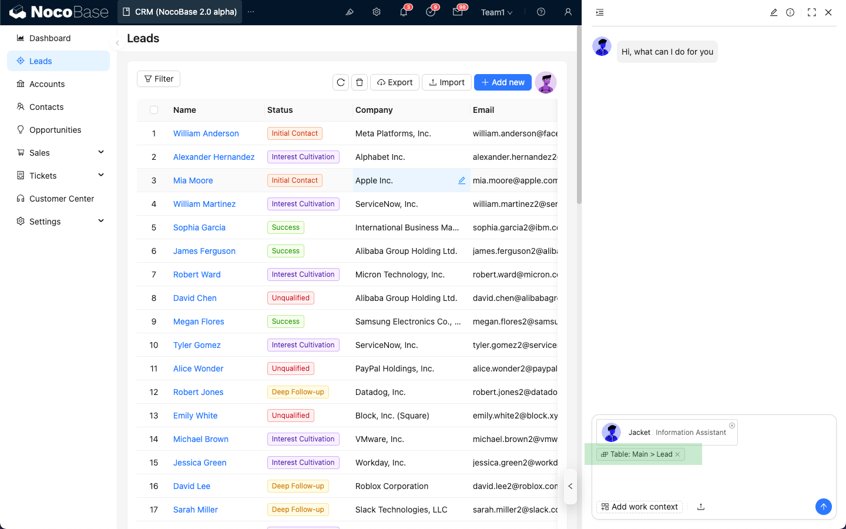This screenshot has height=529, width=846.
Task: Remove the Table: Main > Lead context tag
Action: click(677, 454)
